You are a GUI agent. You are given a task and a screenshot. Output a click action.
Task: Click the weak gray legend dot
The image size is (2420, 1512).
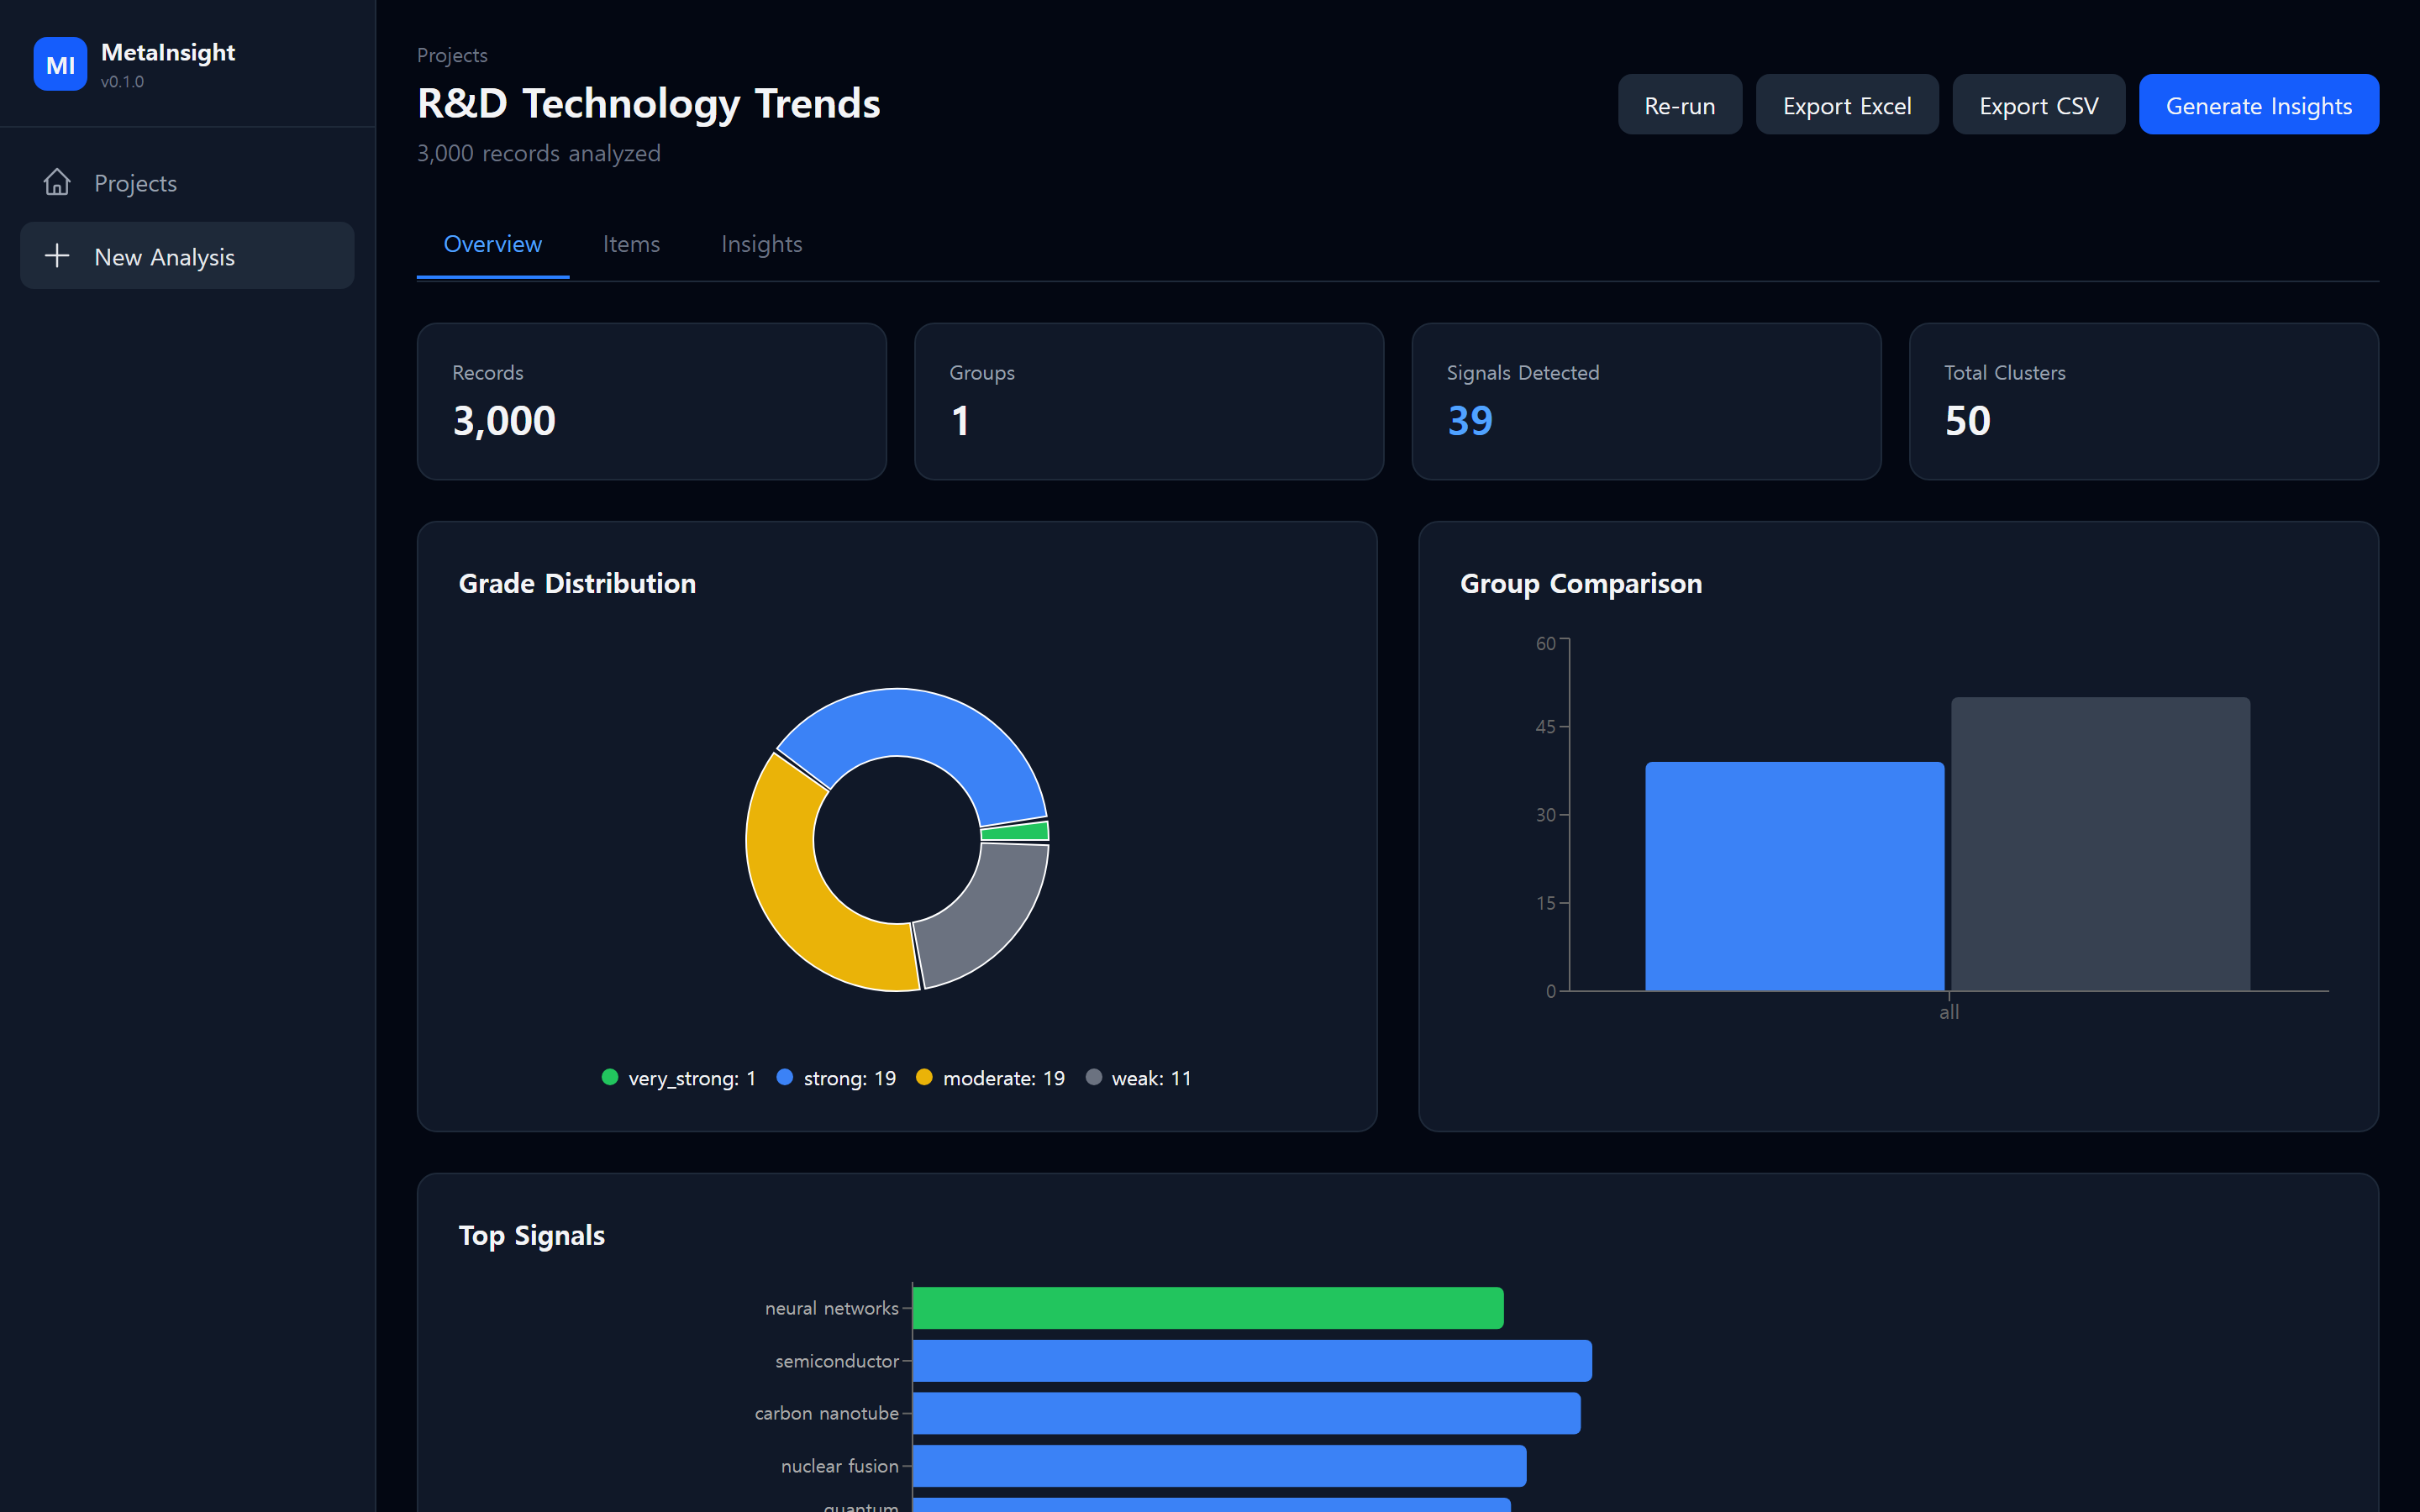tap(1094, 1077)
